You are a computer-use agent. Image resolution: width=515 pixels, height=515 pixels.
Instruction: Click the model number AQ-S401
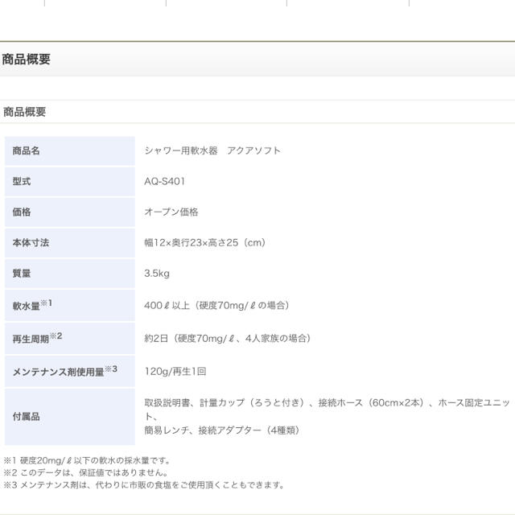point(164,181)
